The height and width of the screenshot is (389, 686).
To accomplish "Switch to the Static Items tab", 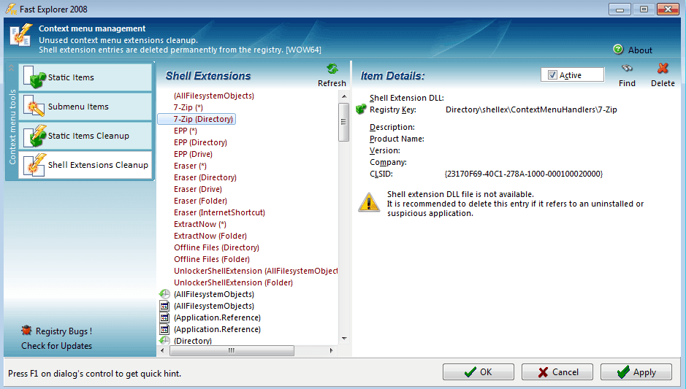I will pyautogui.click(x=85, y=77).
